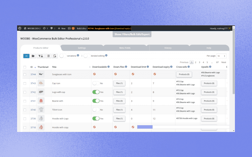Click the orange notification badge in admin bar

point(73,28)
